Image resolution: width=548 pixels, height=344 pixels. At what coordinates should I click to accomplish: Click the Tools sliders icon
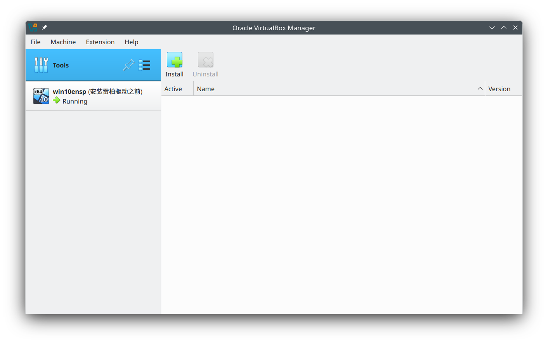(x=41, y=65)
